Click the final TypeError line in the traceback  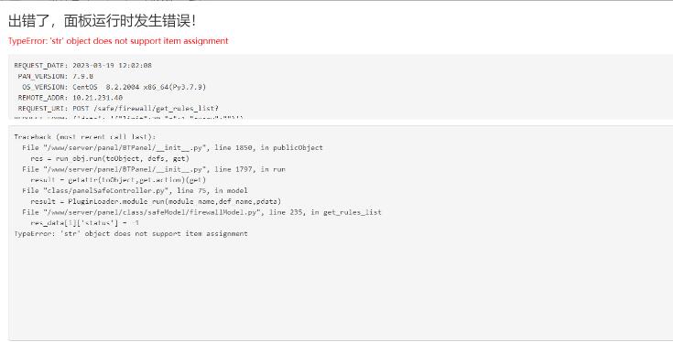tap(131, 233)
